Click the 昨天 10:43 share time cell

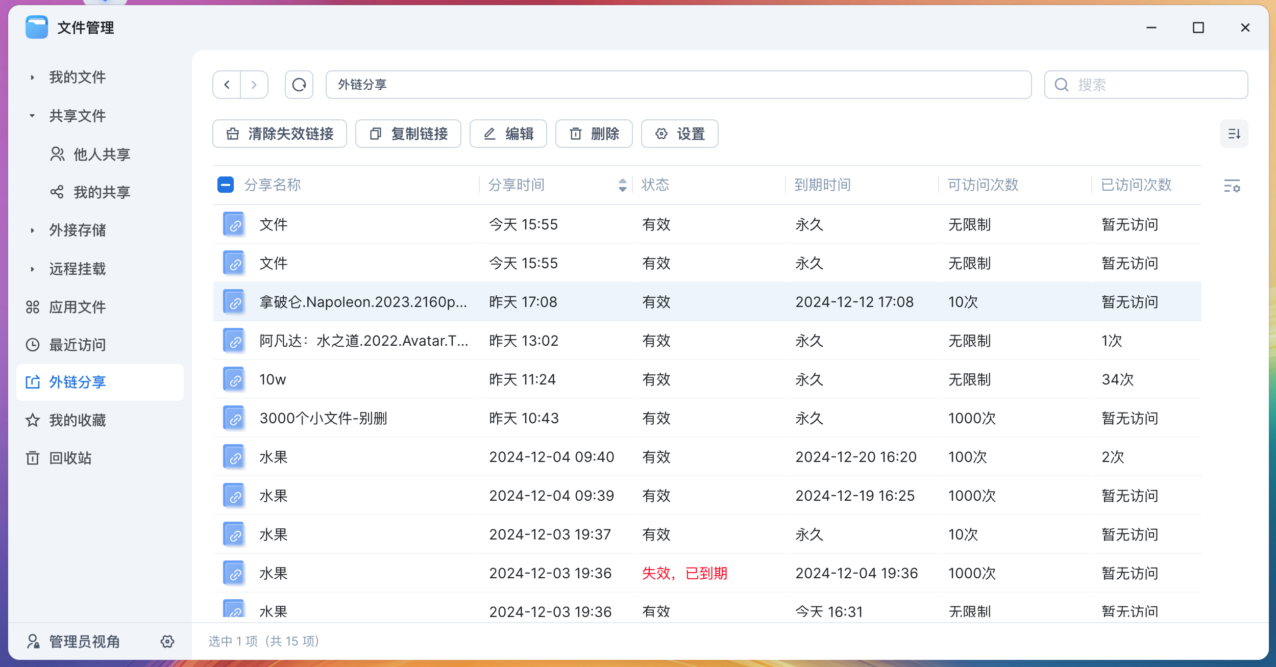coord(524,418)
